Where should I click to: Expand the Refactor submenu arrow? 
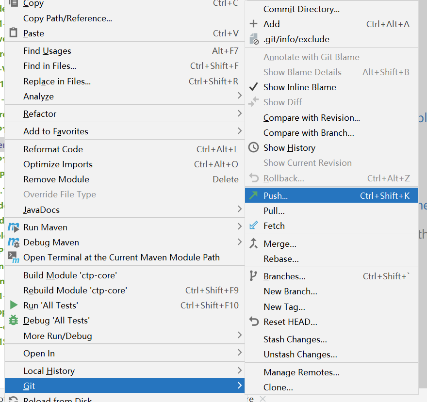pos(239,113)
